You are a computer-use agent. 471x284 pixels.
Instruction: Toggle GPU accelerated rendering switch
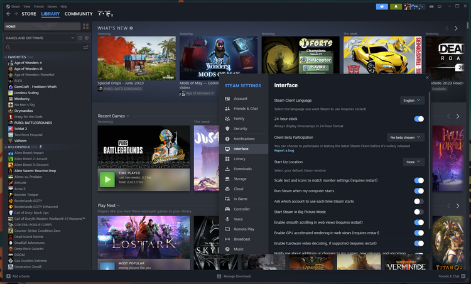419,233
